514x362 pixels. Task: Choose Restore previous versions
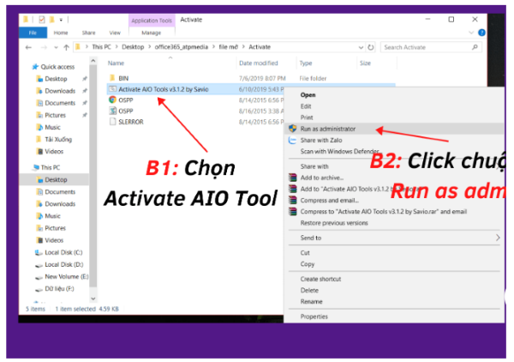(x=334, y=223)
